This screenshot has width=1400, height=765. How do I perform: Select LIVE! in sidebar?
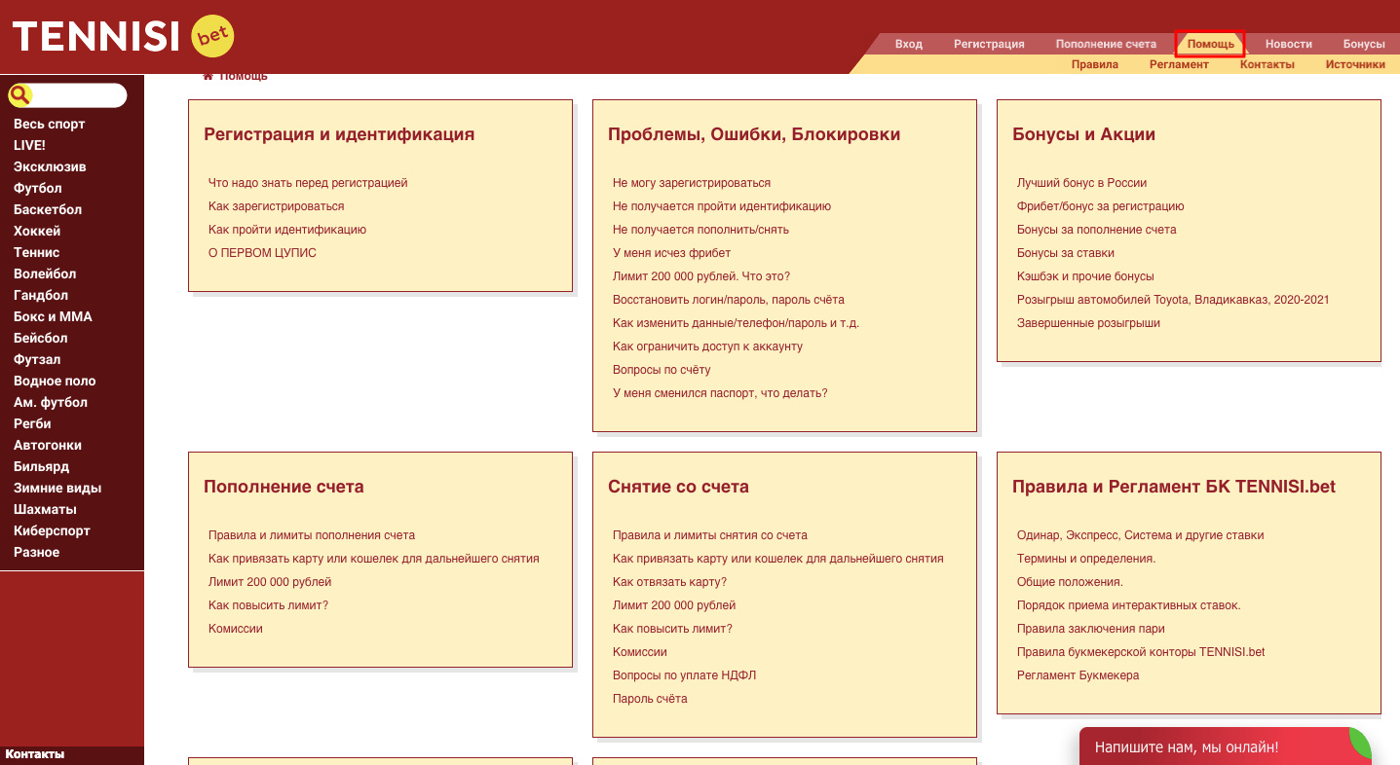29,145
